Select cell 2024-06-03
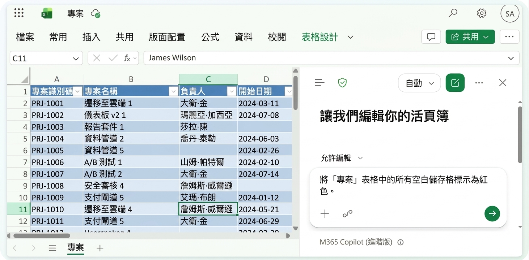The height and width of the screenshot is (260, 529). pyautogui.click(x=265, y=139)
